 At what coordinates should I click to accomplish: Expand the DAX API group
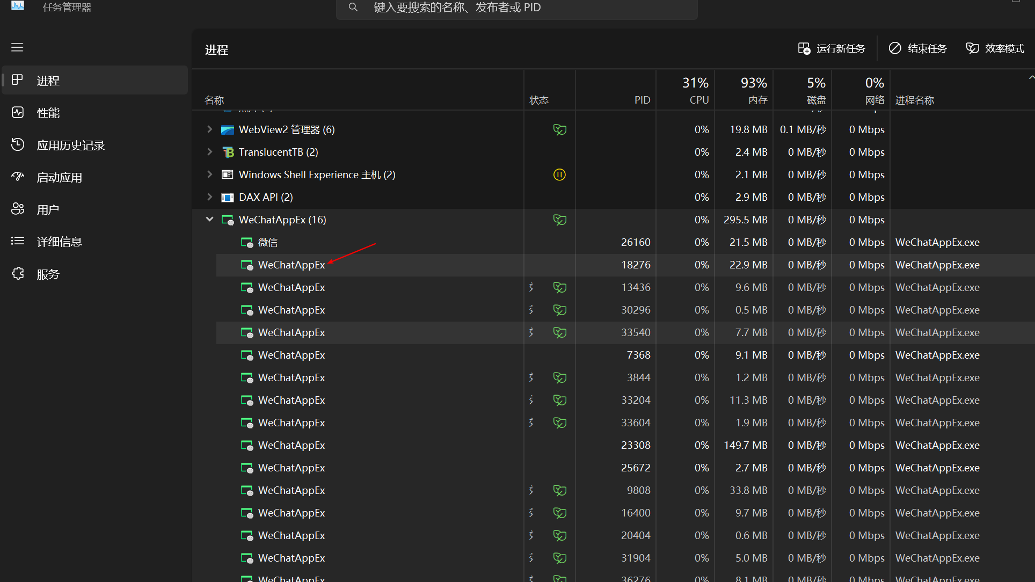coord(209,197)
